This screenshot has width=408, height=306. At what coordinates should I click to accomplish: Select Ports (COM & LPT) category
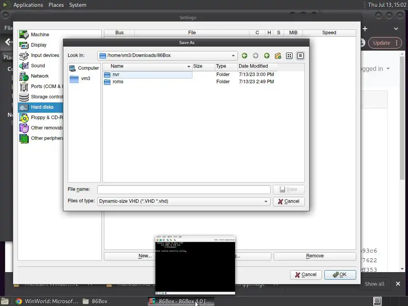coord(40,86)
